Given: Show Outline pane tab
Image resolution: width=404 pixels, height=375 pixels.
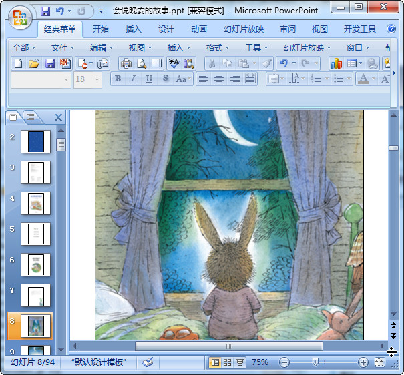Looking at the screenshot, I should (x=31, y=117).
